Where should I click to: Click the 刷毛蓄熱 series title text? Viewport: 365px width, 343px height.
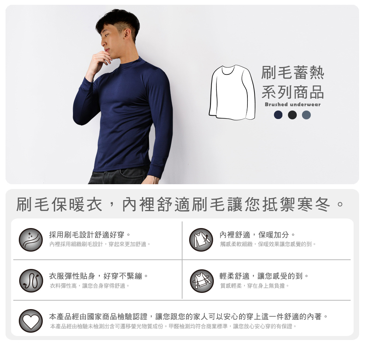coord(293,73)
